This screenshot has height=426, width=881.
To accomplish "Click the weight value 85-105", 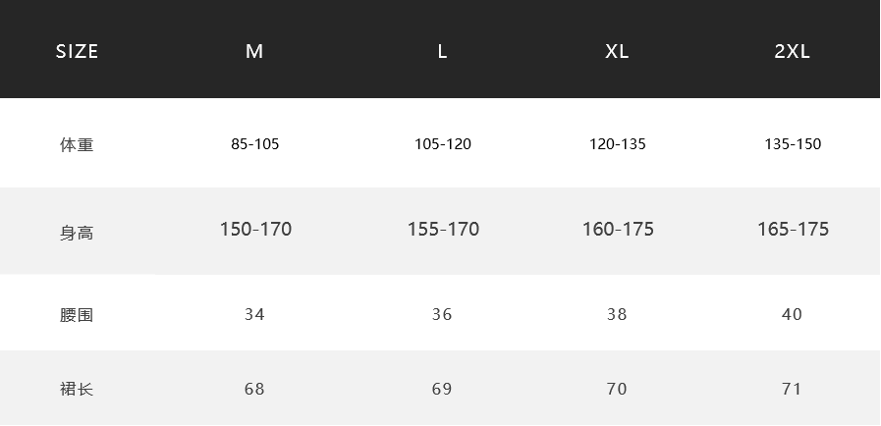I will tap(255, 144).
